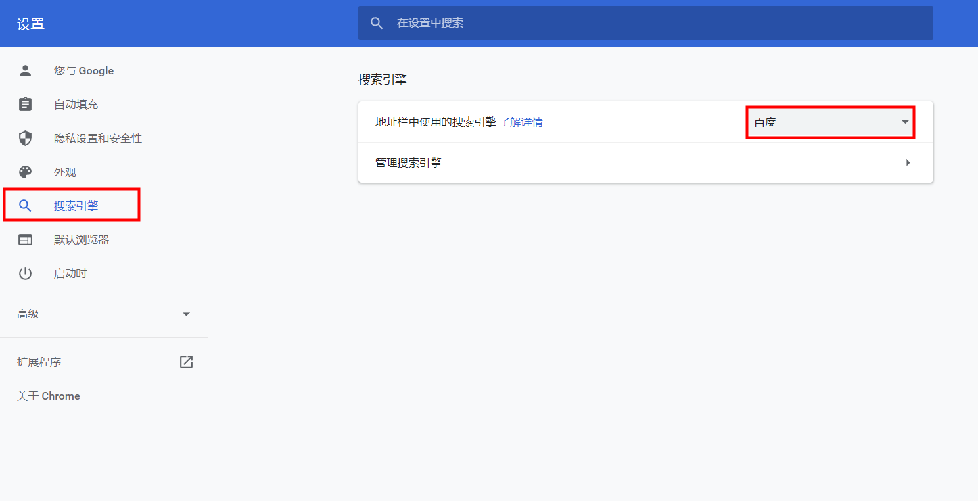978x501 pixels.
Task: Click the external-link icon beside 扩展程序
Action: (186, 362)
